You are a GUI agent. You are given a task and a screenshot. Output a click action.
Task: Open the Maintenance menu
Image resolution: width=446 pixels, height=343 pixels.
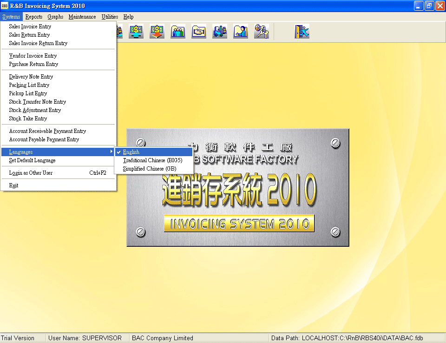pos(82,17)
